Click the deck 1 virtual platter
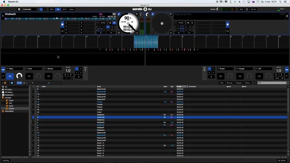This screenshot has width=290, height=163. point(128,24)
